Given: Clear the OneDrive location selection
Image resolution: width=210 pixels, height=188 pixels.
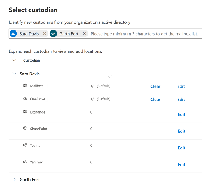Looking at the screenshot, I should click(x=155, y=100).
